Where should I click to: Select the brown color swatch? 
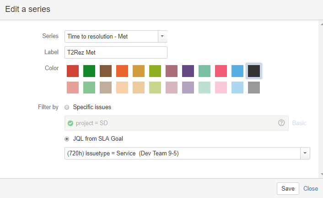click(106, 71)
